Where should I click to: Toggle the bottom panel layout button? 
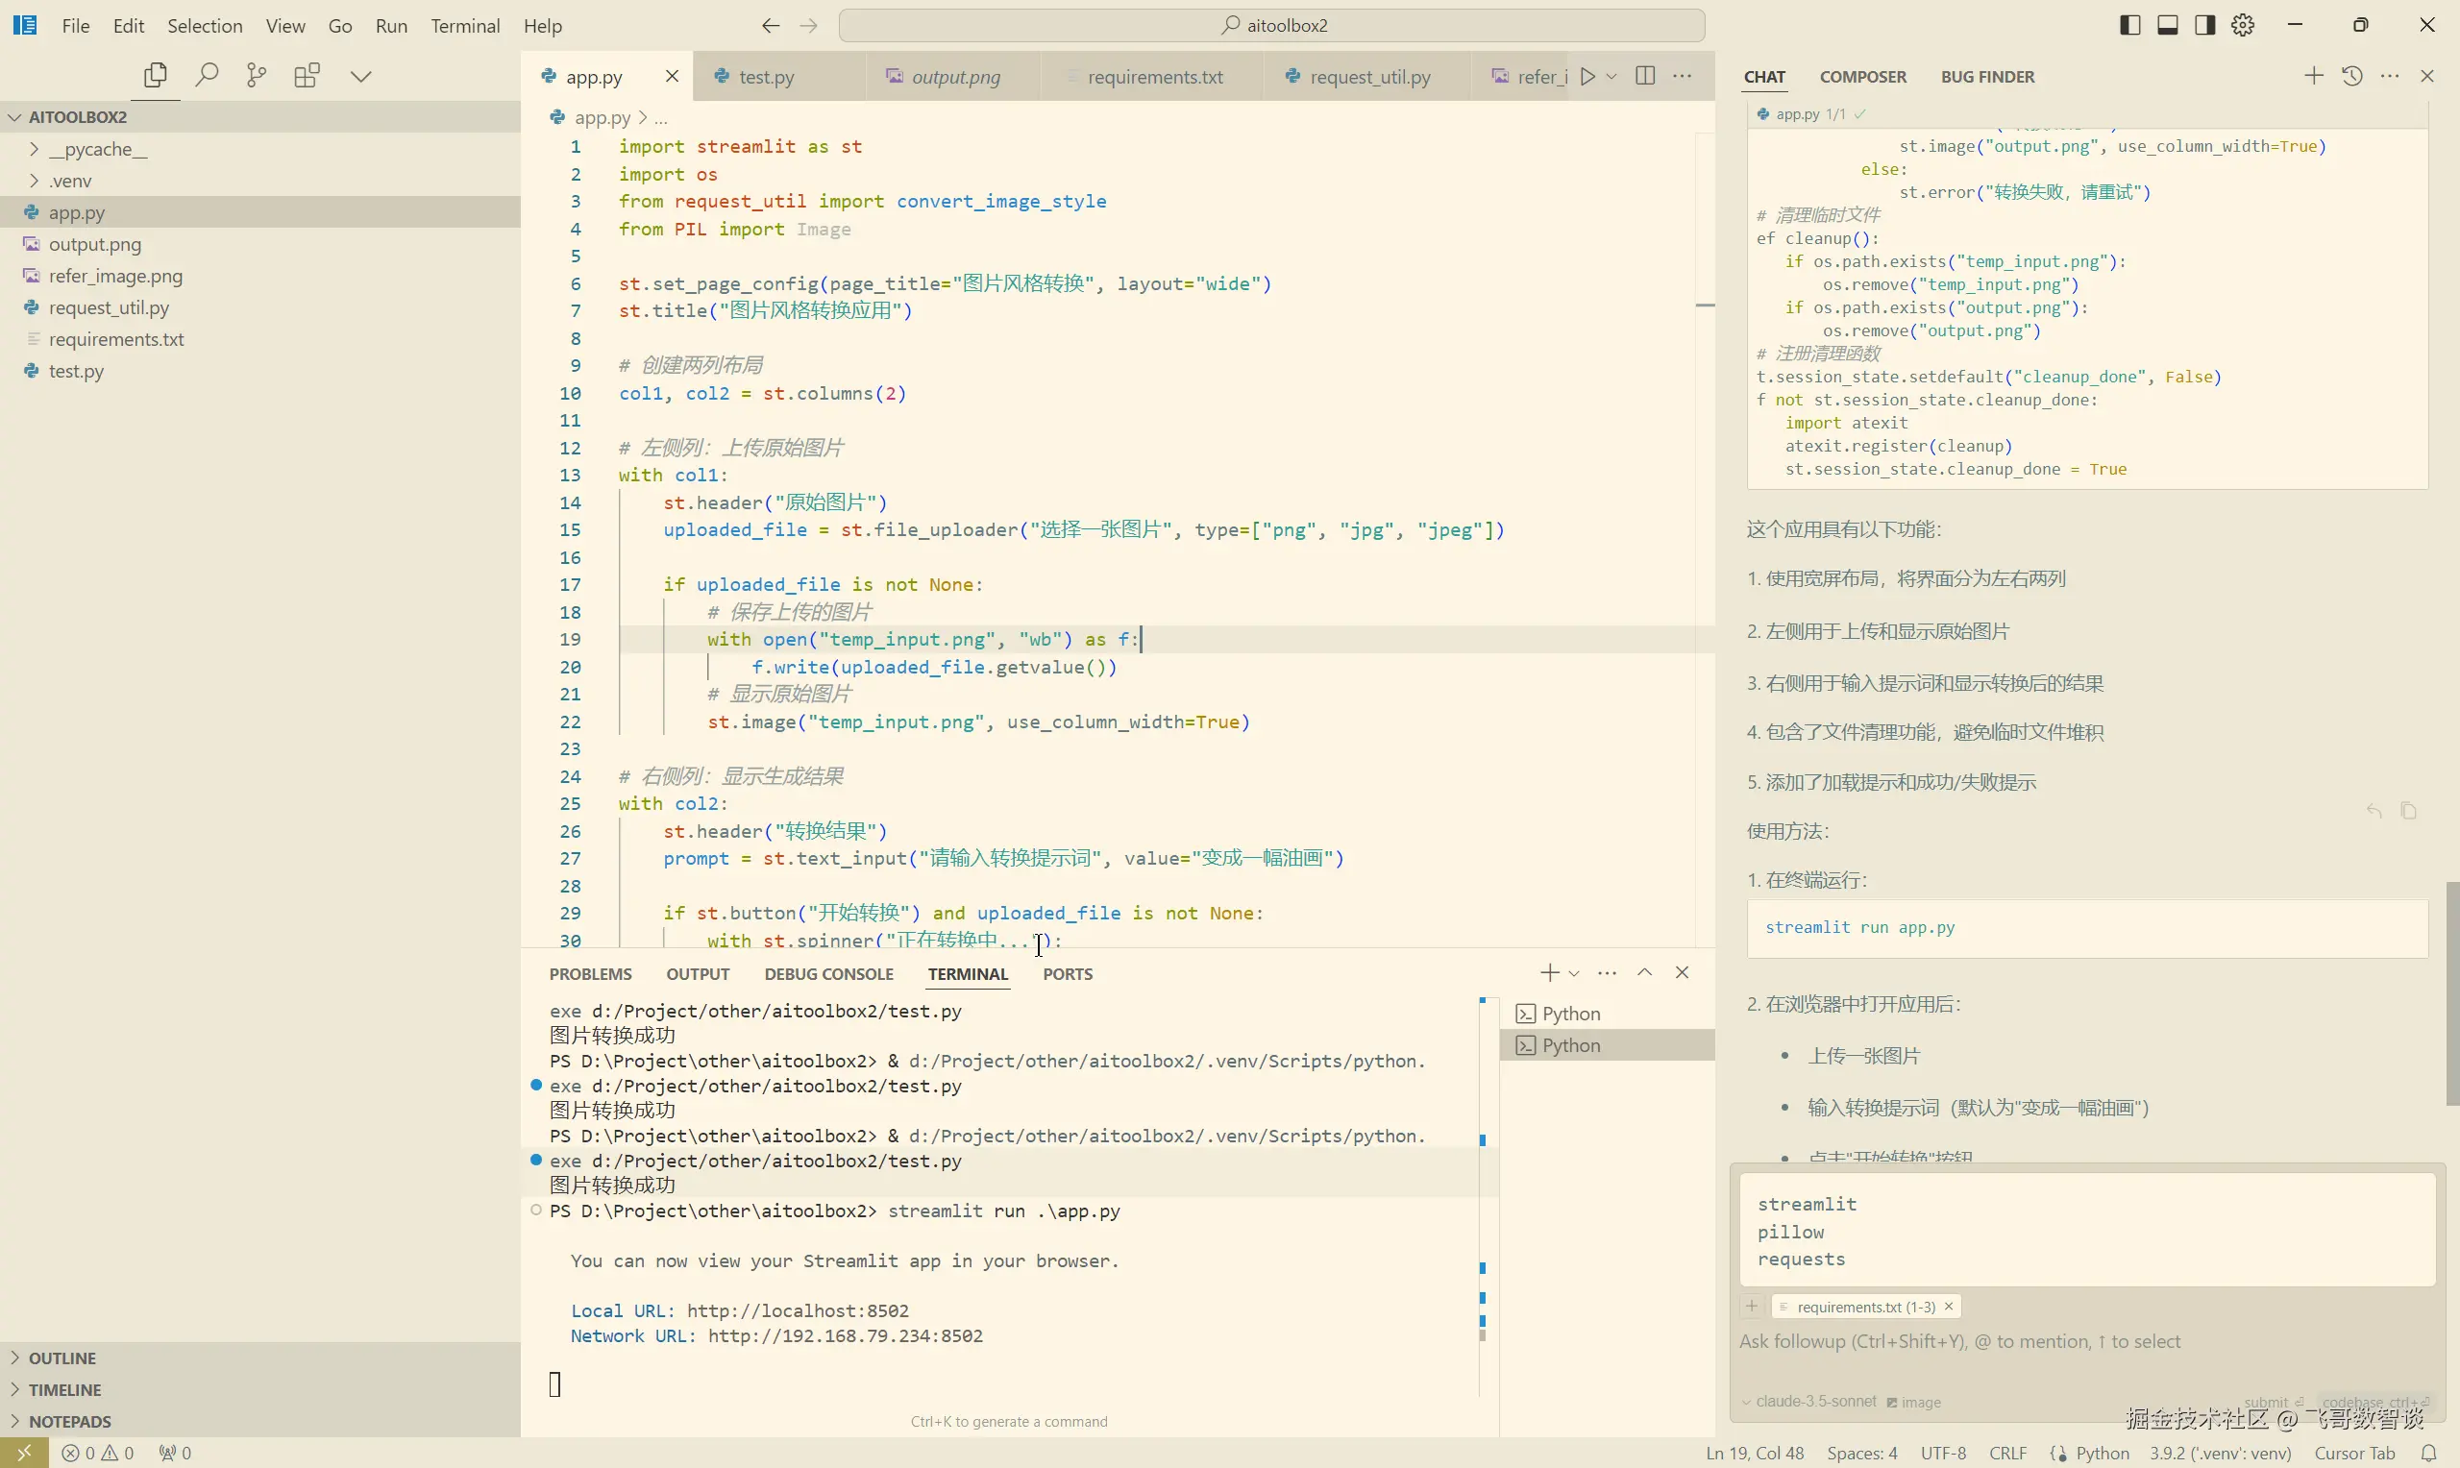click(2167, 26)
